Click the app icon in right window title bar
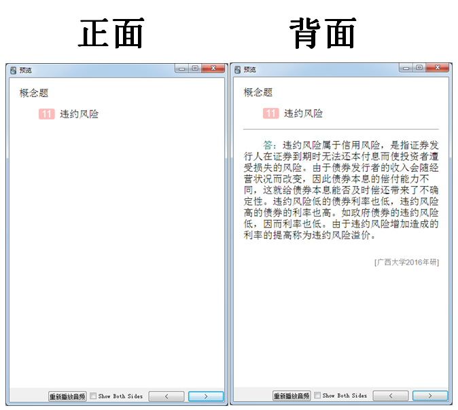The height and width of the screenshot is (410, 458). (237, 70)
